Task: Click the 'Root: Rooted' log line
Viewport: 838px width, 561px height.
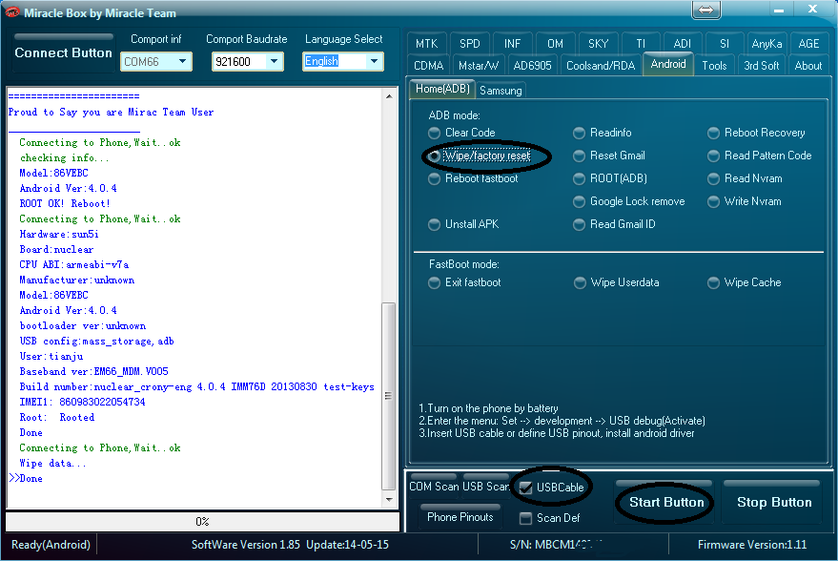Action: tap(57, 417)
